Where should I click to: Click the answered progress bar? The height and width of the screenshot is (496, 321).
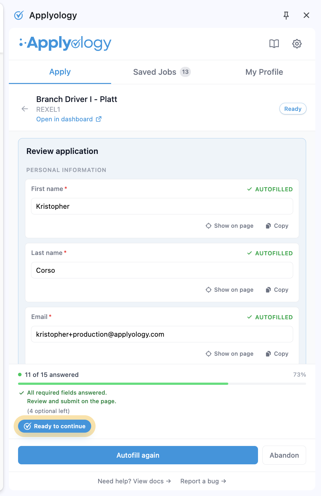[162, 384]
